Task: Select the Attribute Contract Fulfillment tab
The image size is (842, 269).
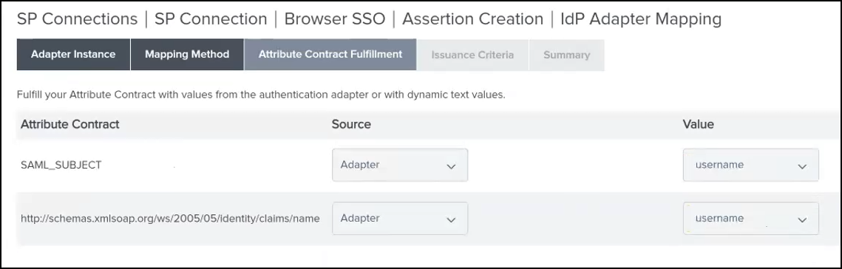Action: point(330,54)
